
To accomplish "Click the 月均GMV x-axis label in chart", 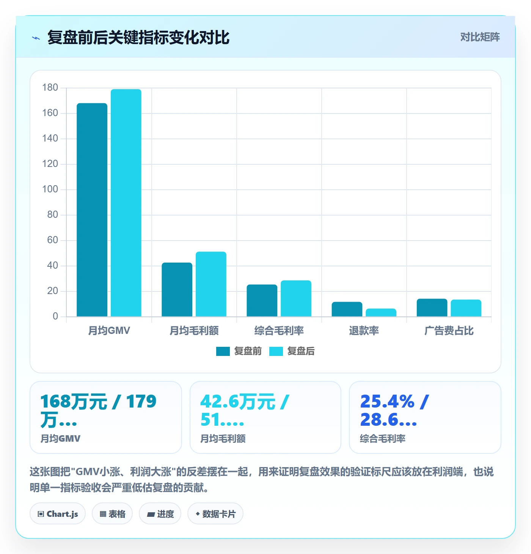I will 109,331.
